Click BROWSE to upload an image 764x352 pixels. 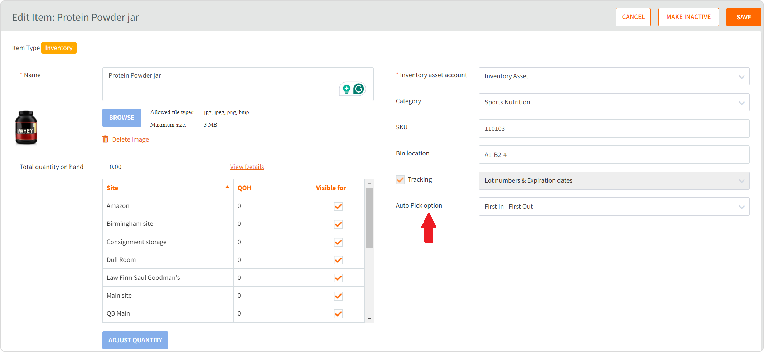(x=122, y=118)
